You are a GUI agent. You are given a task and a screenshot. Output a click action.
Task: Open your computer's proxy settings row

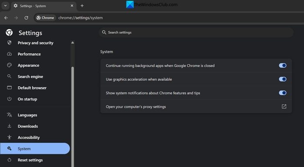[x=196, y=106]
